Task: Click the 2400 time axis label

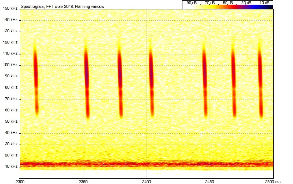Action: 146,181
